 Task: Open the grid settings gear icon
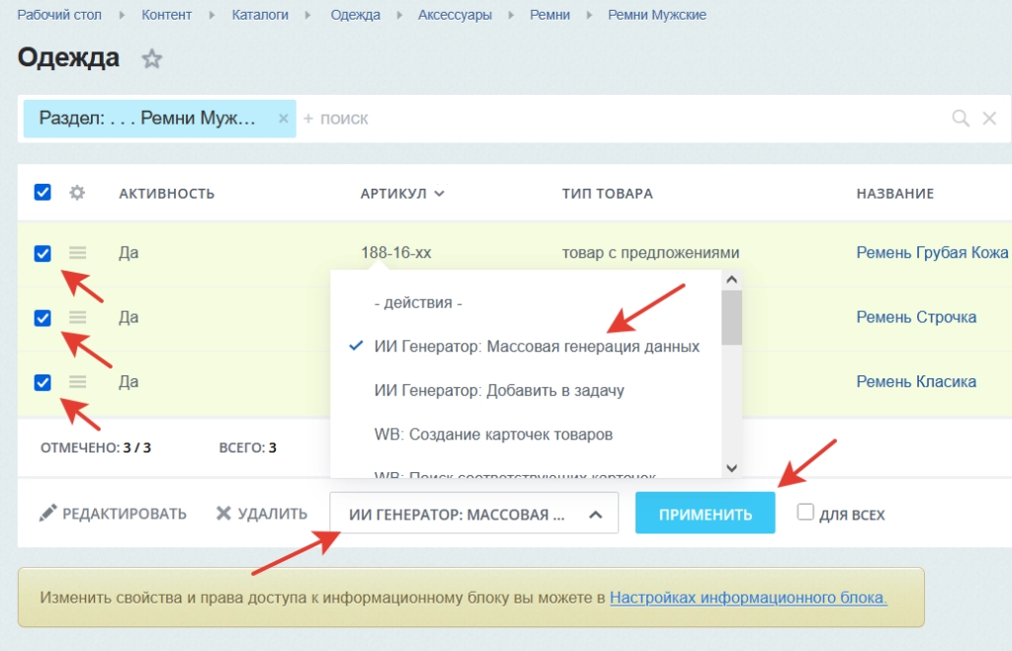tap(77, 193)
